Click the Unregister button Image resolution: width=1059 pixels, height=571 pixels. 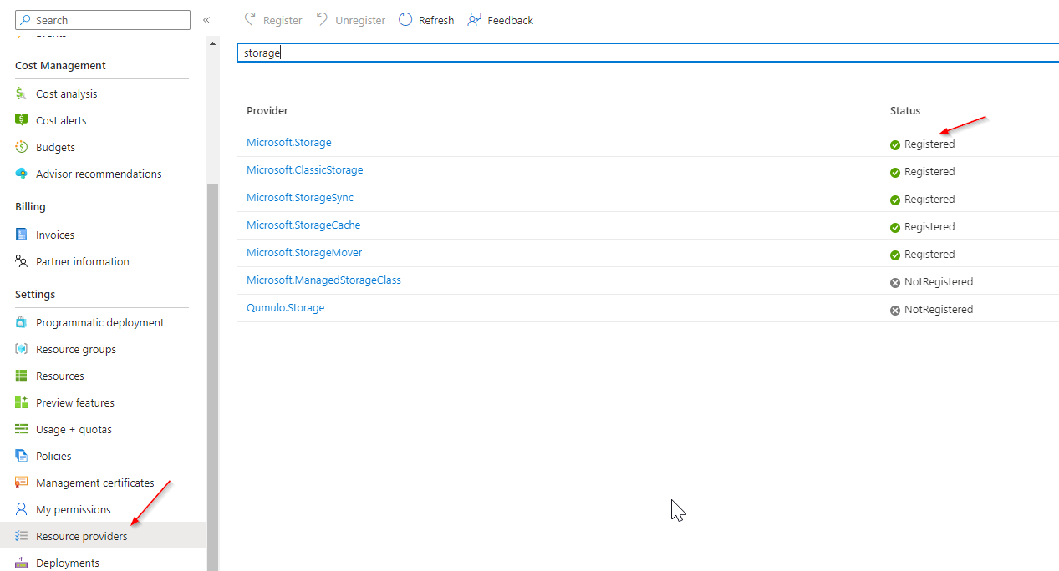[351, 20]
